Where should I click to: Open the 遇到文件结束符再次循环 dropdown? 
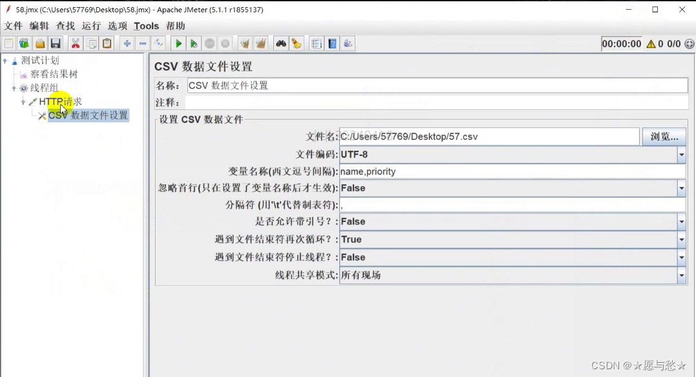(x=681, y=239)
